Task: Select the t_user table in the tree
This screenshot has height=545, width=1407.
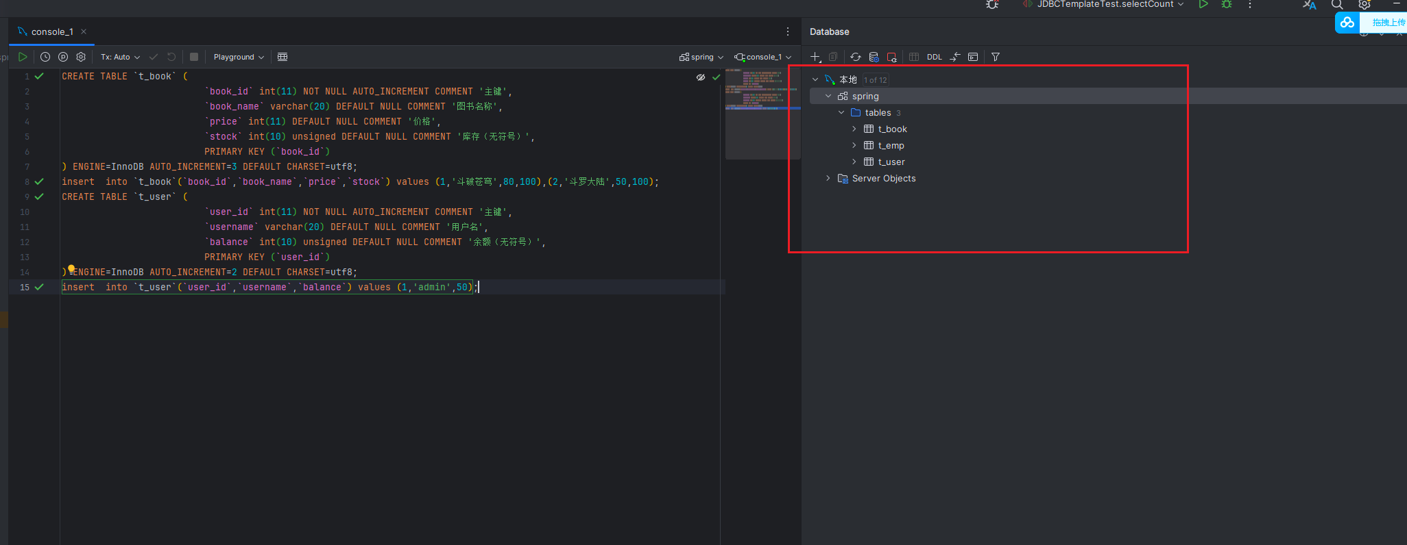Action: [891, 162]
